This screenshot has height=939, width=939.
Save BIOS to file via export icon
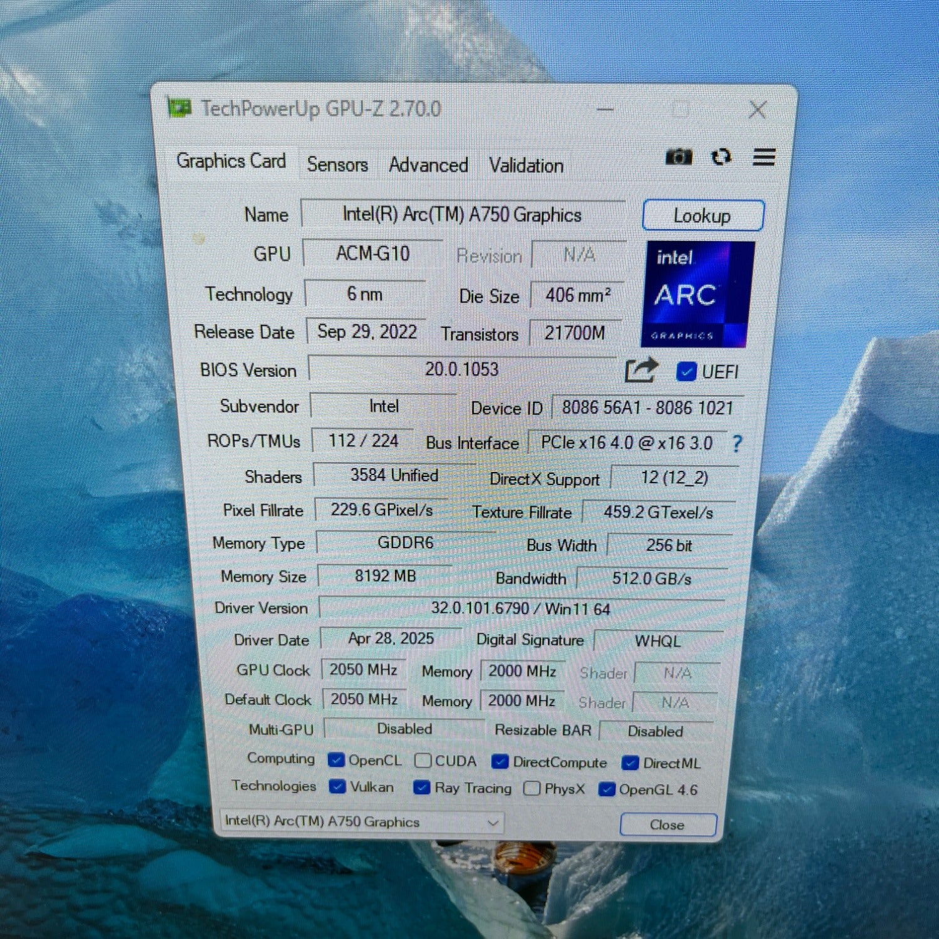641,370
